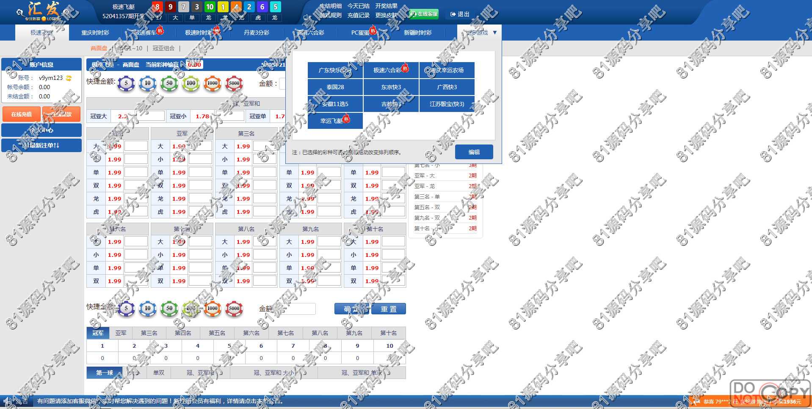Switch to the 重庆时时彩 tab
Image resolution: width=812 pixels, height=409 pixels.
coord(95,33)
